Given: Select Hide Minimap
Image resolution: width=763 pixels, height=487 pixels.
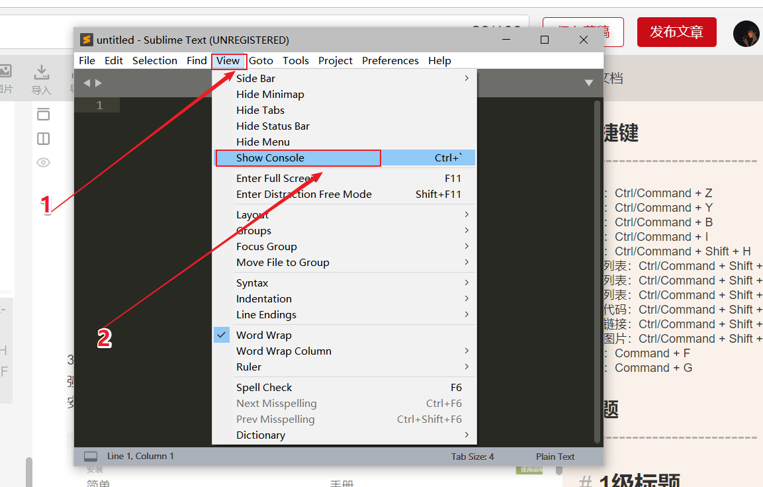Looking at the screenshot, I should point(344,95).
